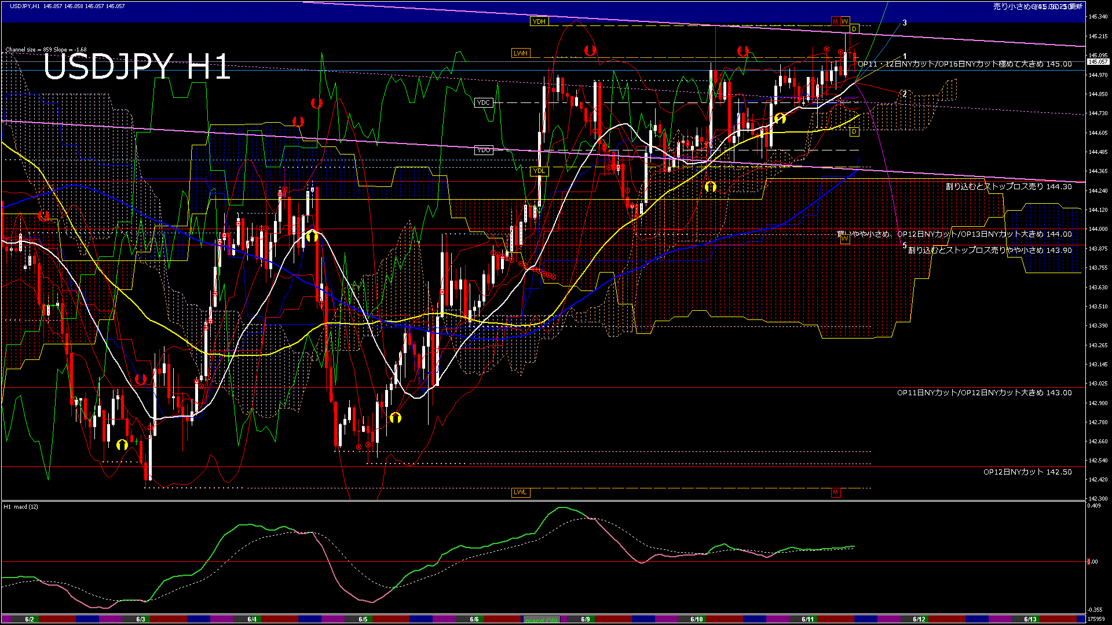
Task: Click the 大きめ 143.00 option label
Action: click(x=984, y=393)
